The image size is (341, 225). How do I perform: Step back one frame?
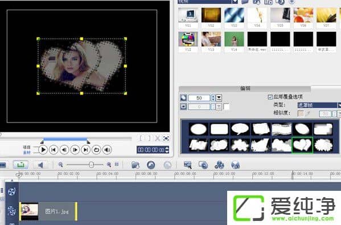pos(64,150)
